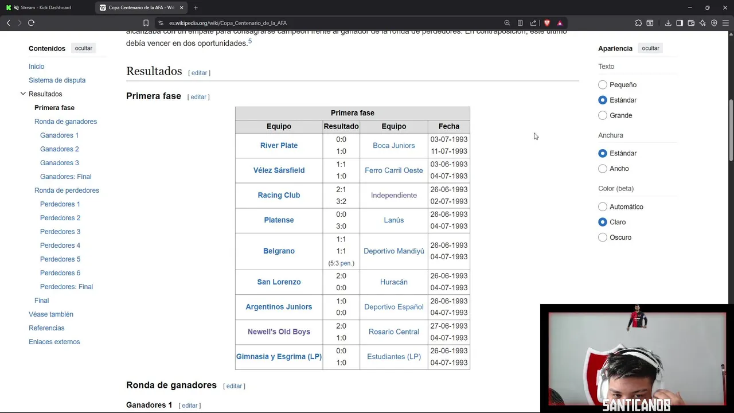Edit the Primera fase section
Viewport: 734px width, 413px height.
click(x=198, y=97)
